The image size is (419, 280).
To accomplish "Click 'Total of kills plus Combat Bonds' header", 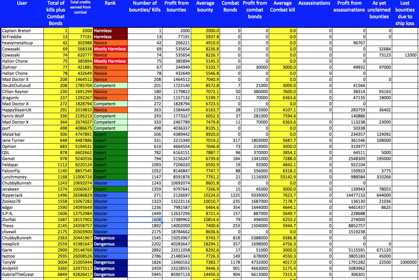I will coord(56,13).
